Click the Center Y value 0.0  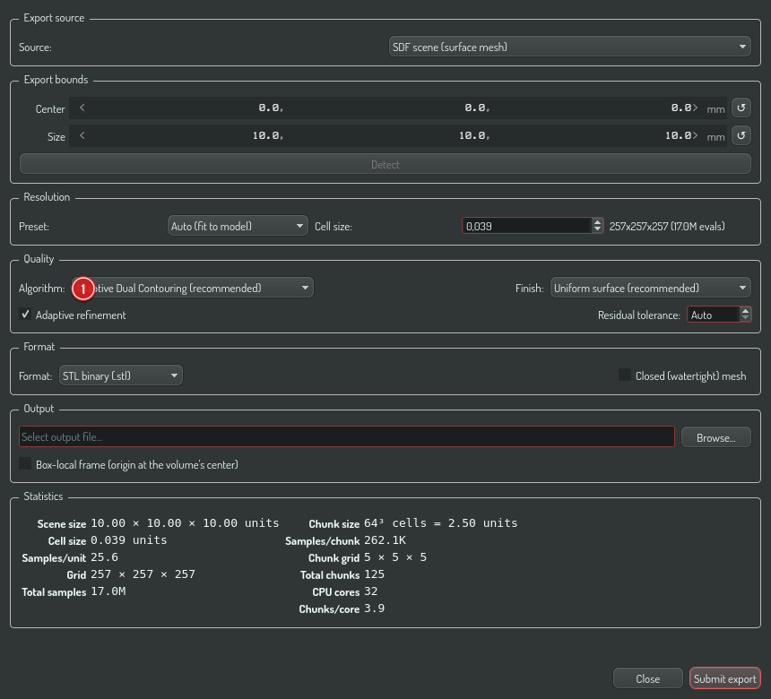(477, 108)
